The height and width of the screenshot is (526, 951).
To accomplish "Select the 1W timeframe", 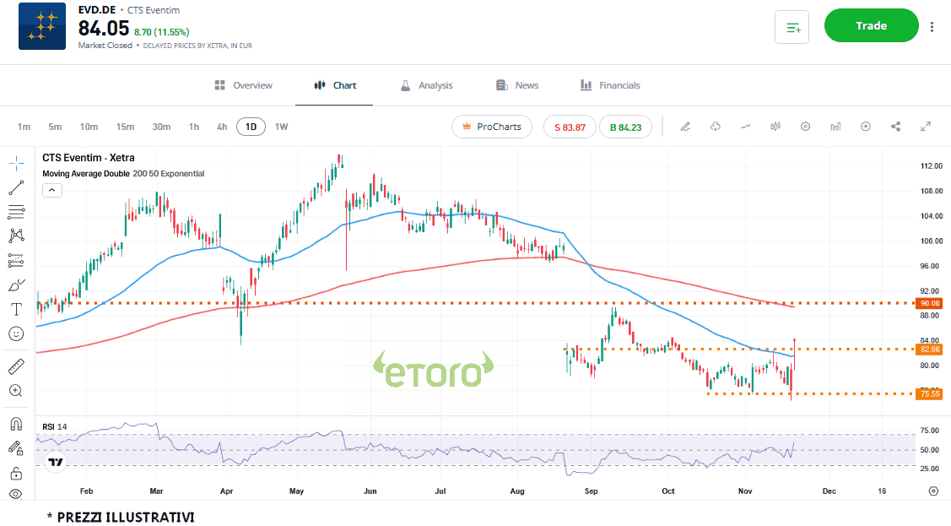I will coord(282,127).
